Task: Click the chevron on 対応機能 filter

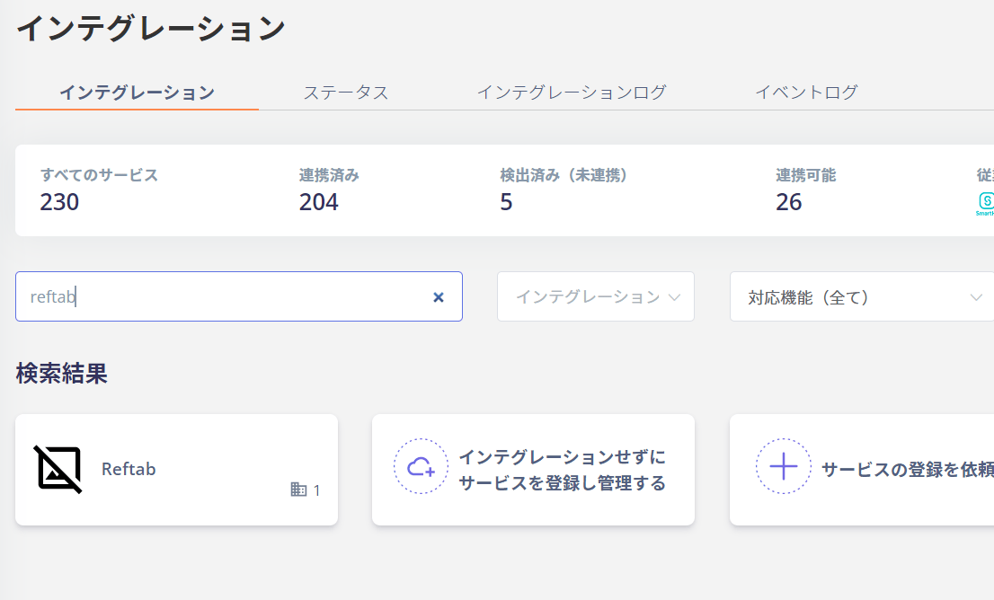Action: tap(976, 297)
